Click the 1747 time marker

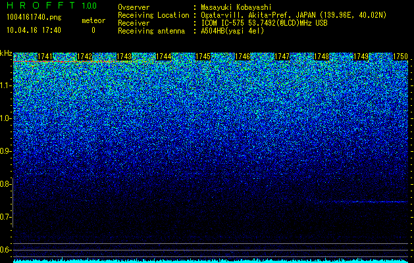click(x=282, y=57)
